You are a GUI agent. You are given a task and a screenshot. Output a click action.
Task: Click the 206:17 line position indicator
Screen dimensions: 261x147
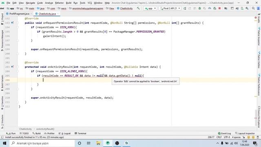pyautogui.click(x=211, y=137)
